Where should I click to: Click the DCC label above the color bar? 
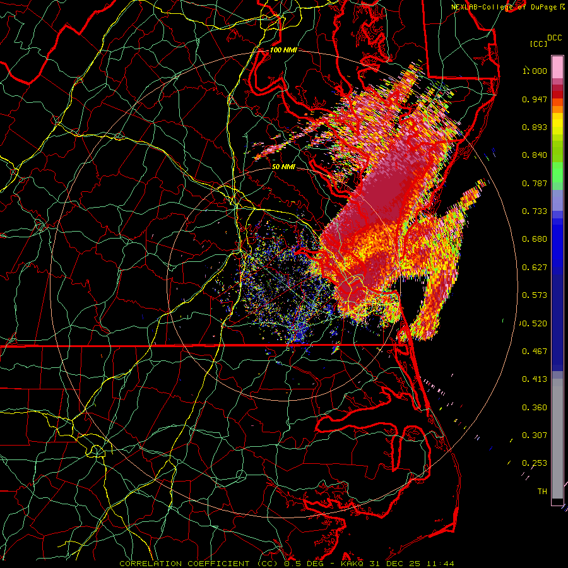click(x=554, y=38)
